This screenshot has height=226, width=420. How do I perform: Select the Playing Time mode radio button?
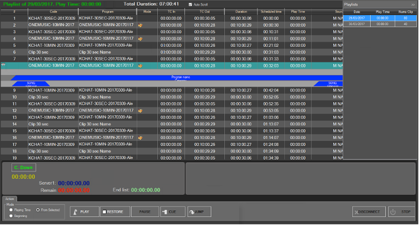(x=10, y=209)
